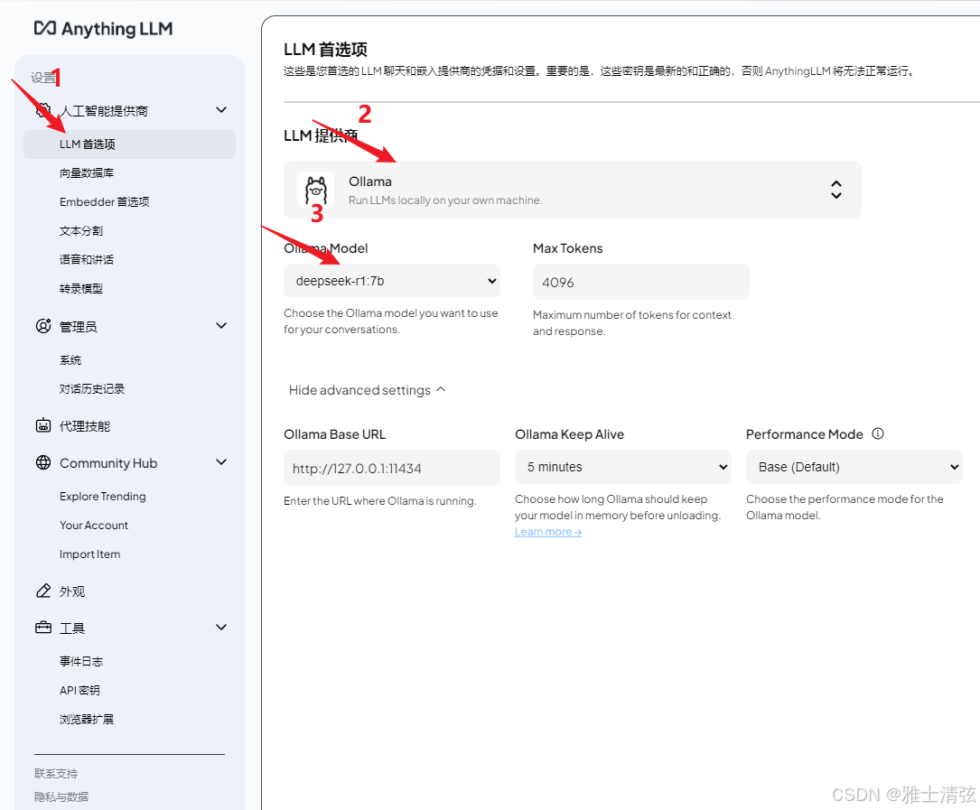Image resolution: width=980 pixels, height=810 pixels.
Task: Click the pencil icon beside 外观
Action: pos(43,591)
